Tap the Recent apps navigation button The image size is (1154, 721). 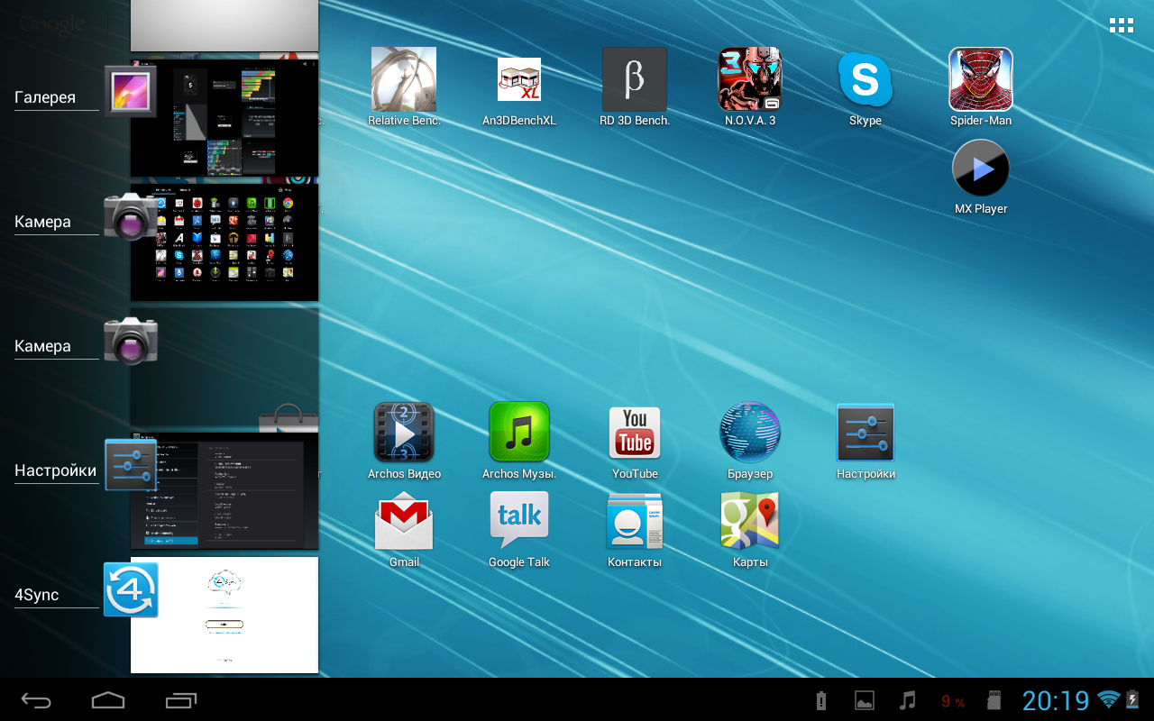[x=181, y=700]
